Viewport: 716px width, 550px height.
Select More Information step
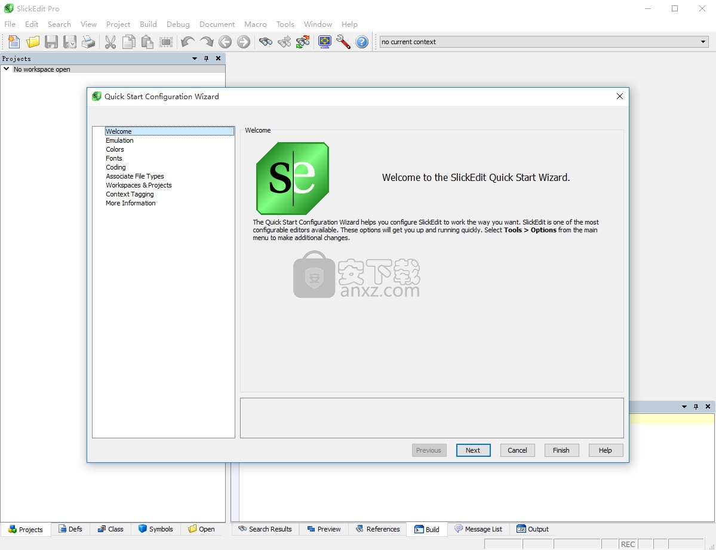131,203
